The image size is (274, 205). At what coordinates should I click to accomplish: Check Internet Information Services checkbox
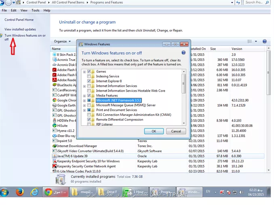point(89,86)
